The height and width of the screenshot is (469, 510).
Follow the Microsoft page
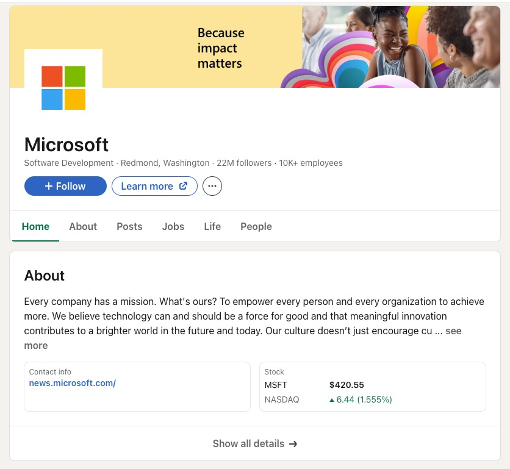(x=65, y=186)
